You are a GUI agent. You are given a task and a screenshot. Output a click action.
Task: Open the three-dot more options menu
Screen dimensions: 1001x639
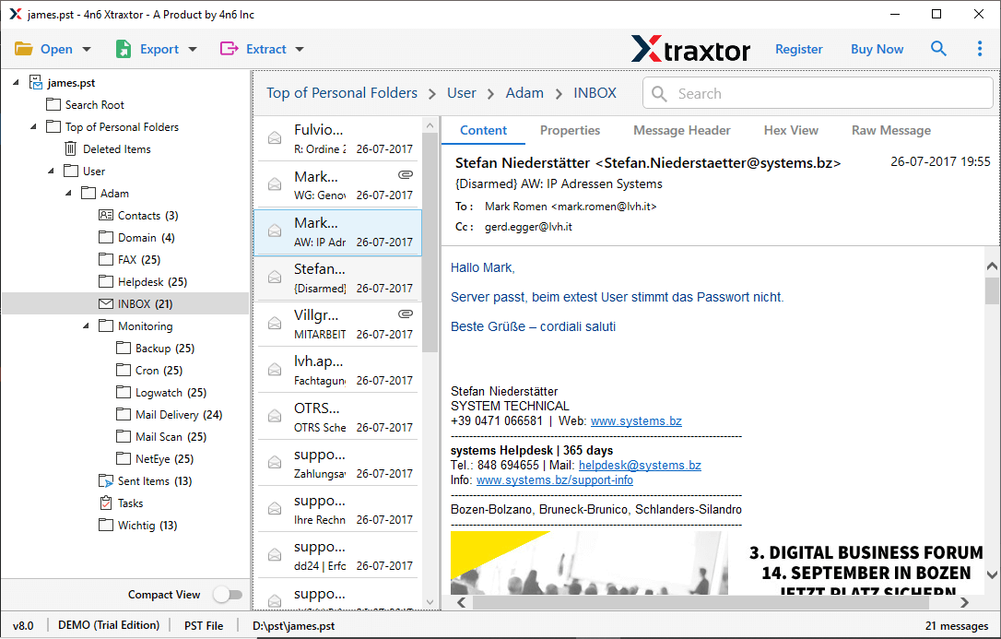980,49
